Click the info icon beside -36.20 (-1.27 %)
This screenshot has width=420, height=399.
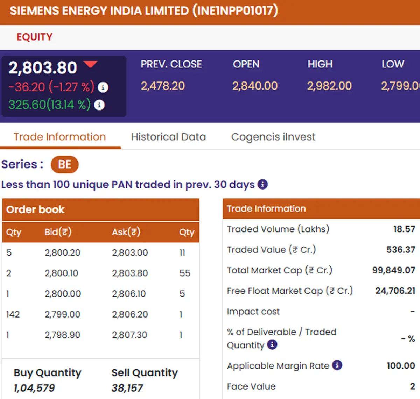point(103,87)
